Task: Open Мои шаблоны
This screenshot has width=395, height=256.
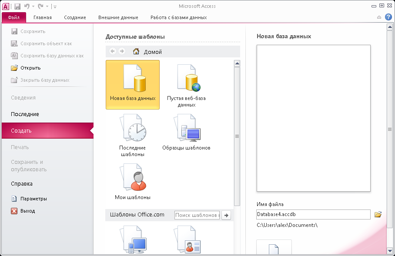Action: click(133, 182)
